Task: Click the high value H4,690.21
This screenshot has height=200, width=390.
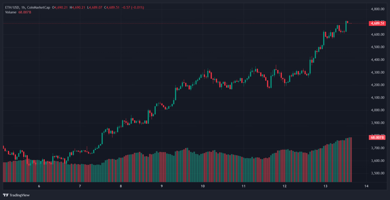Action: 78,7
